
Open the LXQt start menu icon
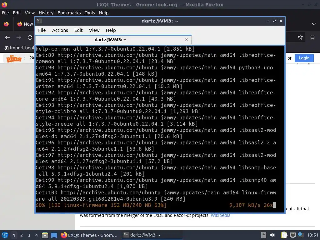click(x=5, y=235)
